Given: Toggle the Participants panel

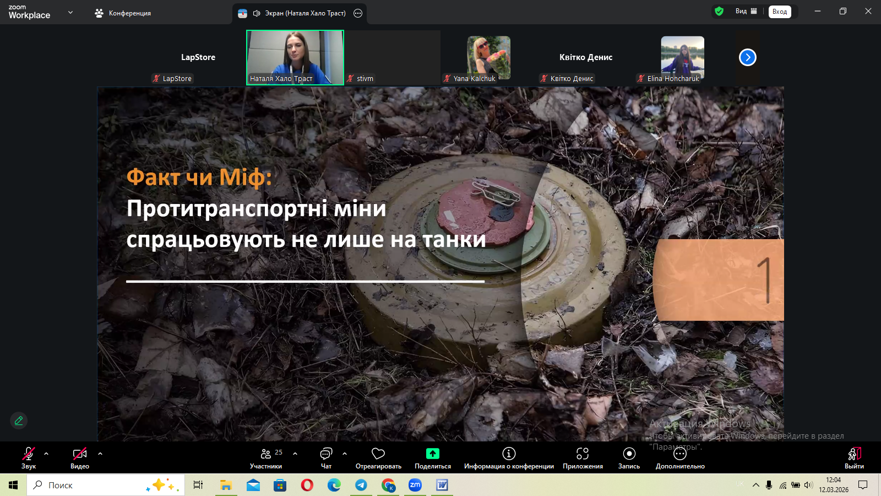Looking at the screenshot, I should click(267, 454).
